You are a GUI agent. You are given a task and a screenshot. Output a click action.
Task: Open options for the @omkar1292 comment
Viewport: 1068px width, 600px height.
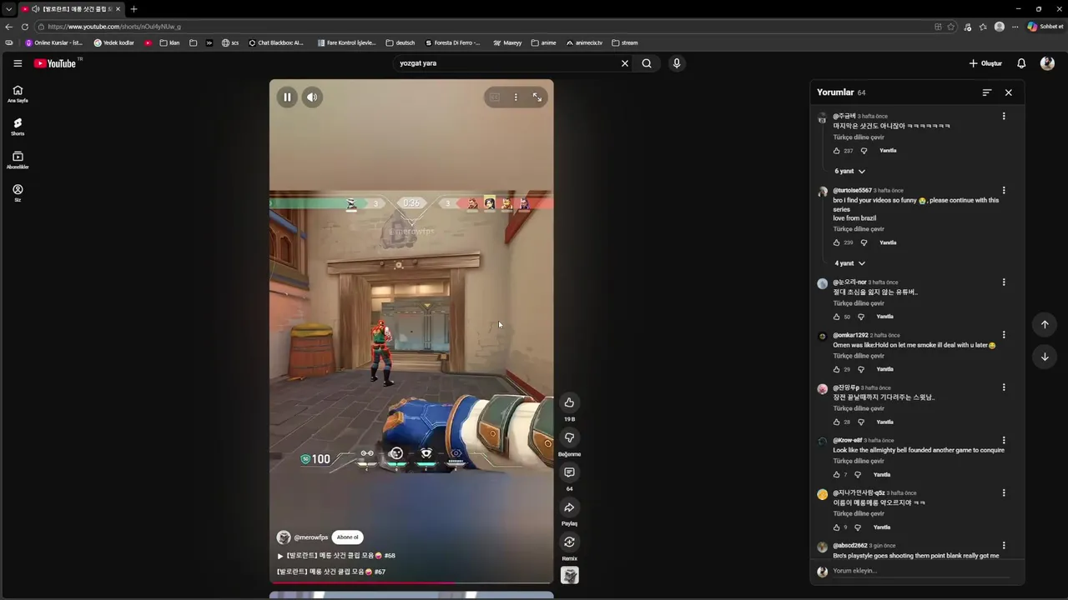[1004, 335]
